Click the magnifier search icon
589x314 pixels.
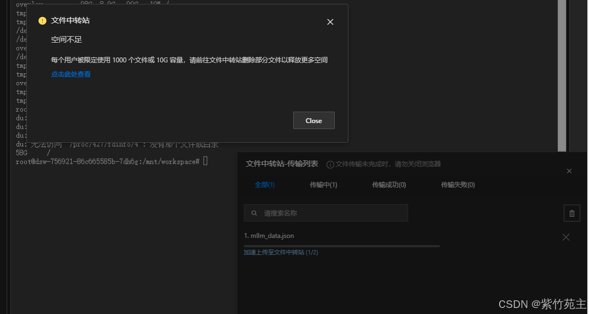click(254, 213)
